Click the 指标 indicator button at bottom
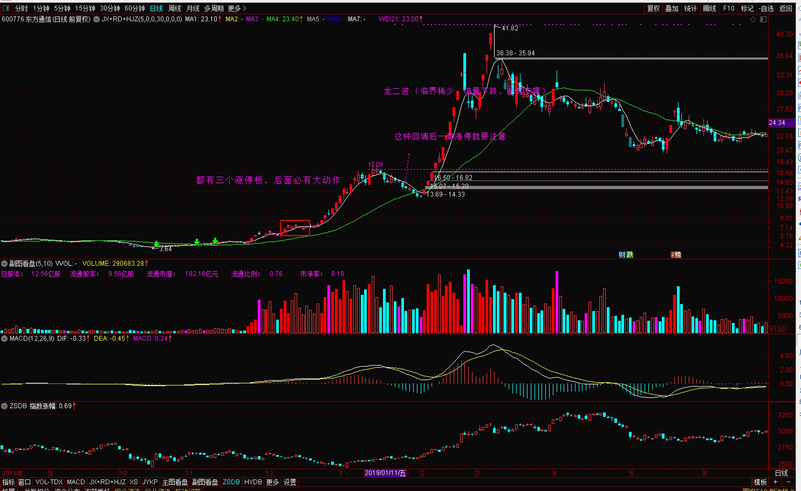The image size is (801, 491). coord(8,482)
